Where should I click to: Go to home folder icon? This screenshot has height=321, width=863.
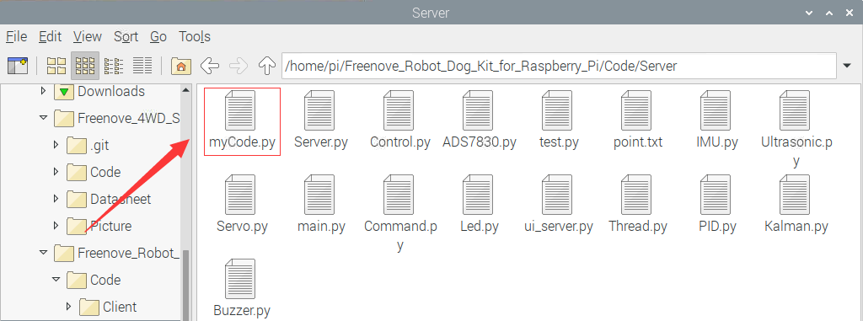180,66
